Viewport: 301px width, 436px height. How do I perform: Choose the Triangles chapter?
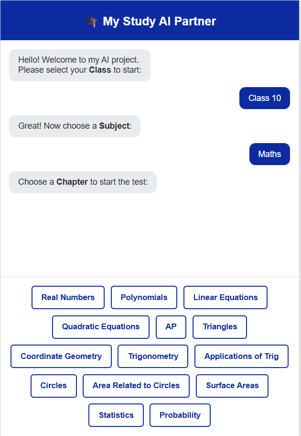tap(220, 327)
